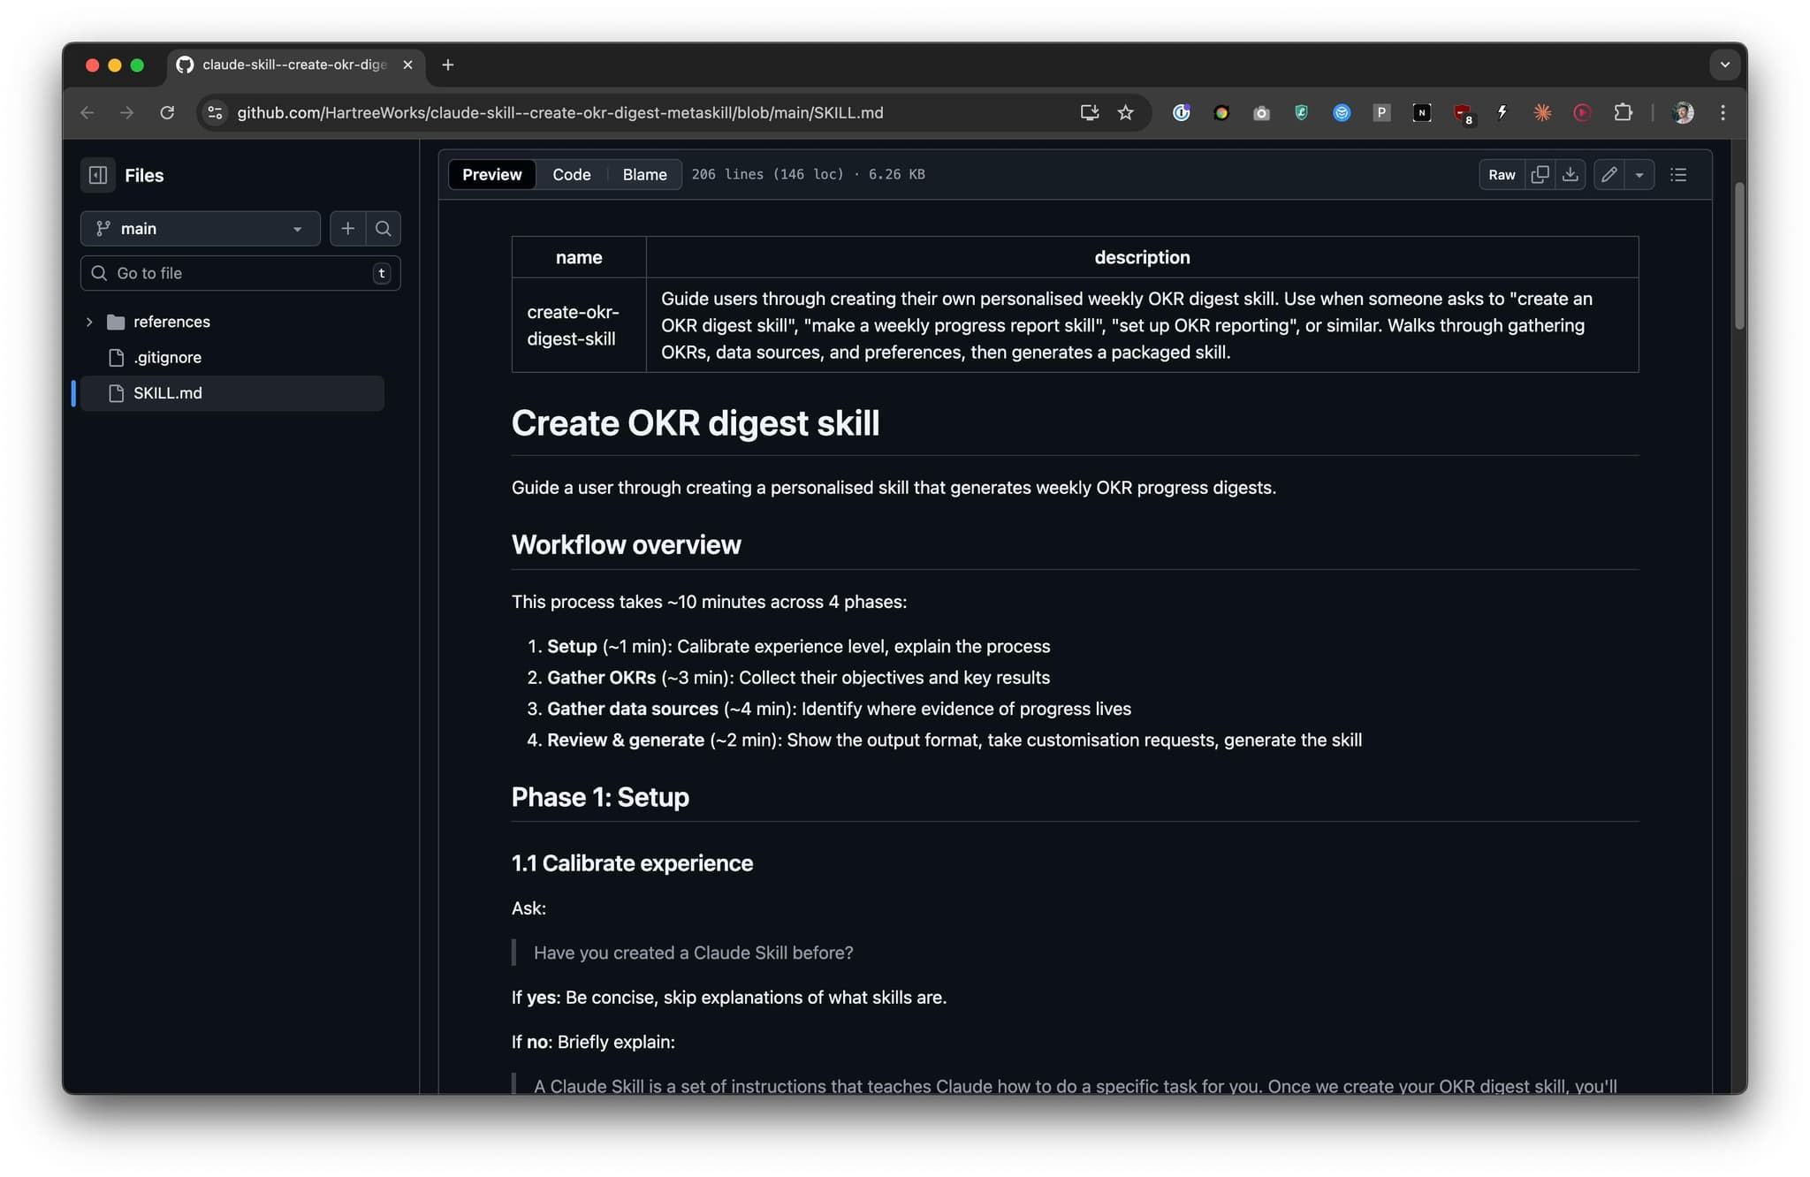This screenshot has height=1177, width=1810.
Task: Switch to the Code tab
Action: click(x=571, y=175)
